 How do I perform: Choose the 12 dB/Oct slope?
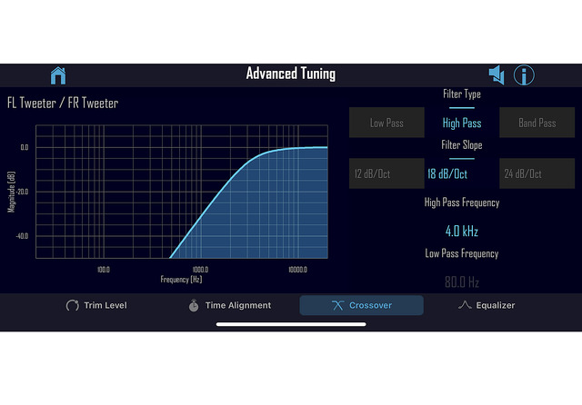click(x=386, y=173)
